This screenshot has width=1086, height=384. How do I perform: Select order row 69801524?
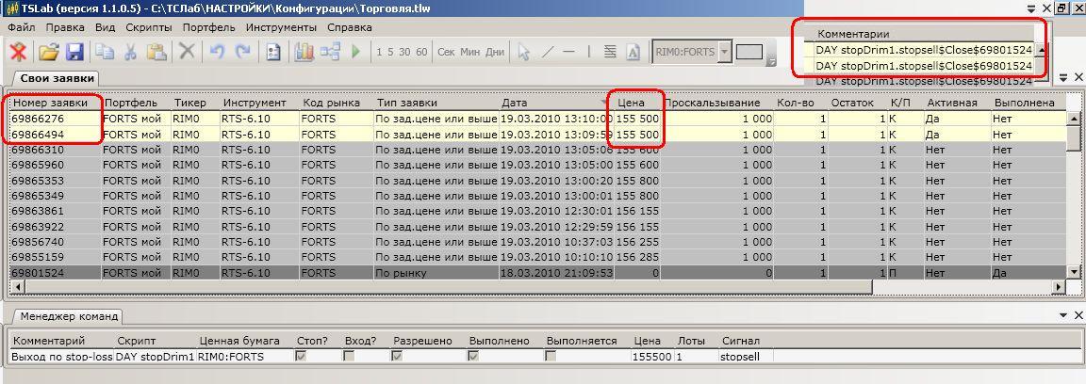538,273
